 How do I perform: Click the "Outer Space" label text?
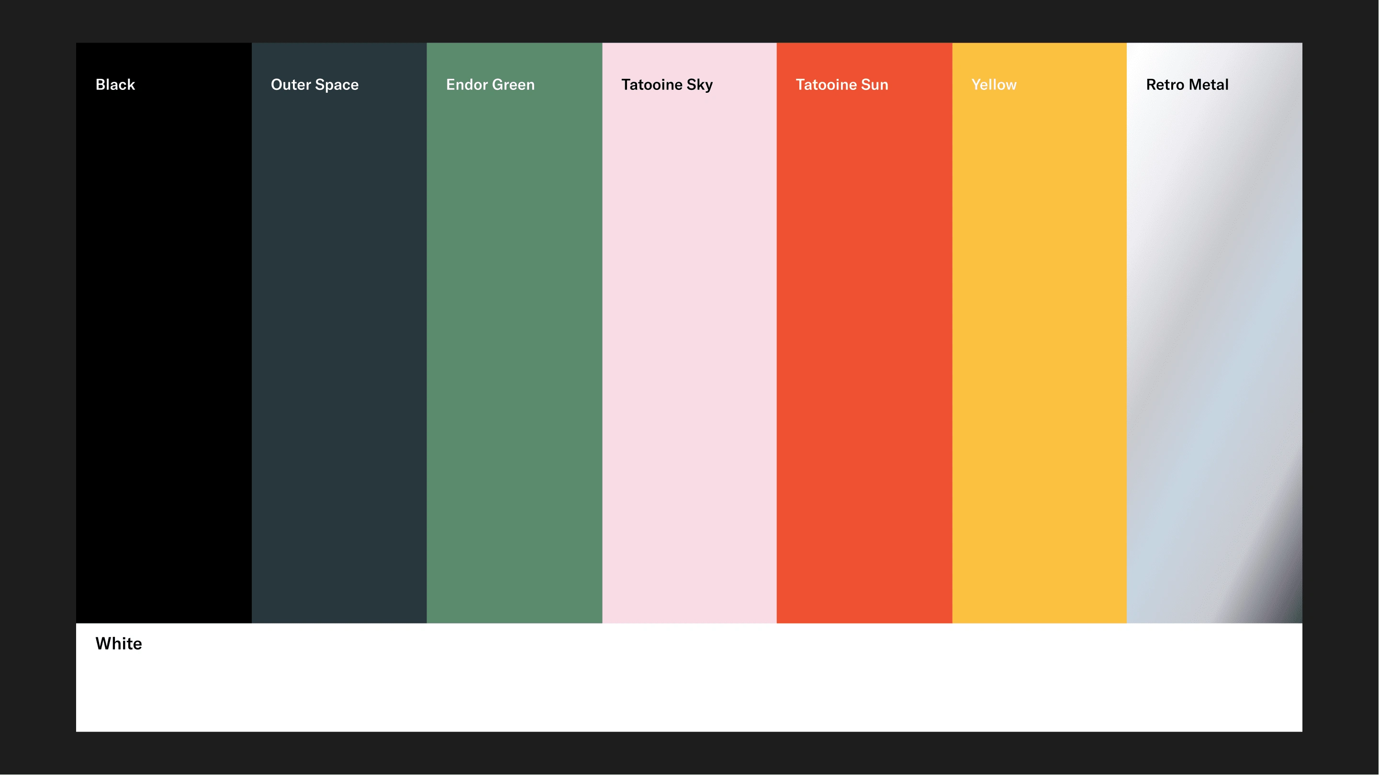coord(315,85)
